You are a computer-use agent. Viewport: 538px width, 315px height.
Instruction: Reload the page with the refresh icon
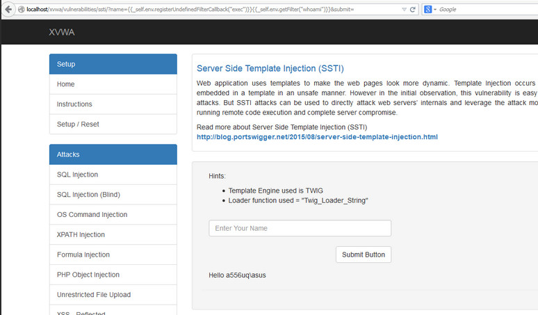(413, 10)
